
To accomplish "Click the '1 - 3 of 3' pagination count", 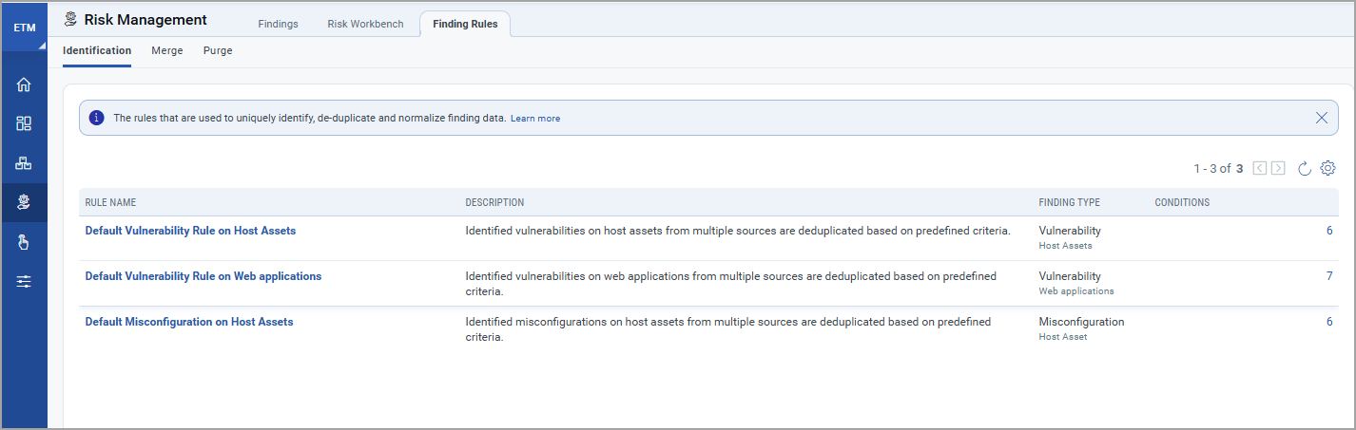I will [1218, 168].
